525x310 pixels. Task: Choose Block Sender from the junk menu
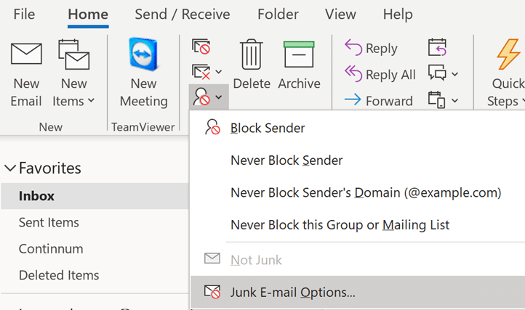267,128
